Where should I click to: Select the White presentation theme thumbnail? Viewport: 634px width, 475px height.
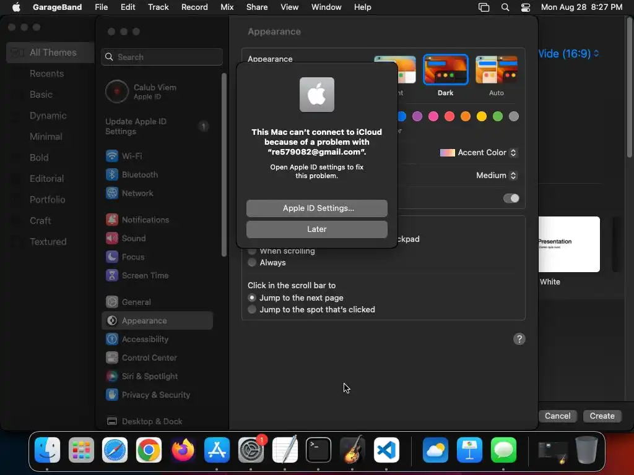(x=569, y=244)
